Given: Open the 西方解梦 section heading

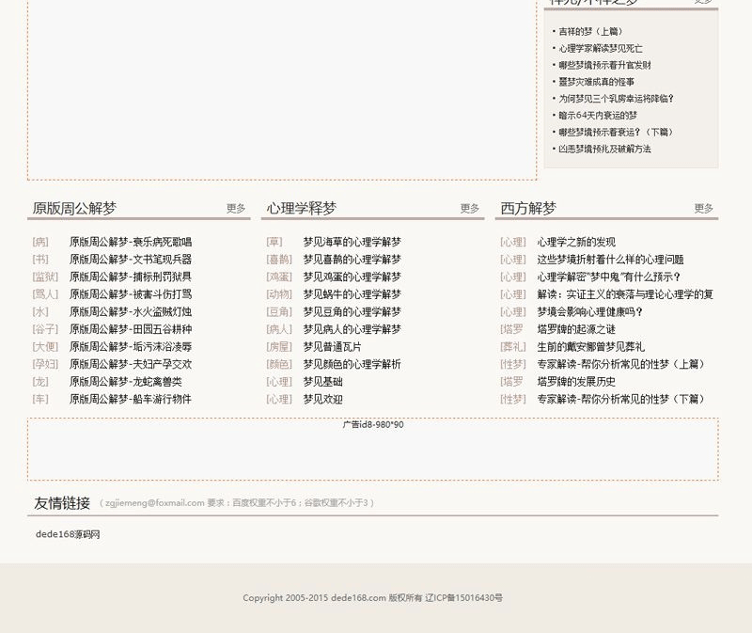Looking at the screenshot, I should click(x=528, y=208).
